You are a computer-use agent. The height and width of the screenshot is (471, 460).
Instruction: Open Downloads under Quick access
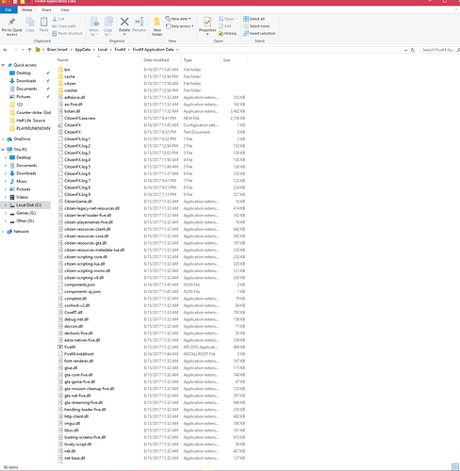click(x=26, y=81)
